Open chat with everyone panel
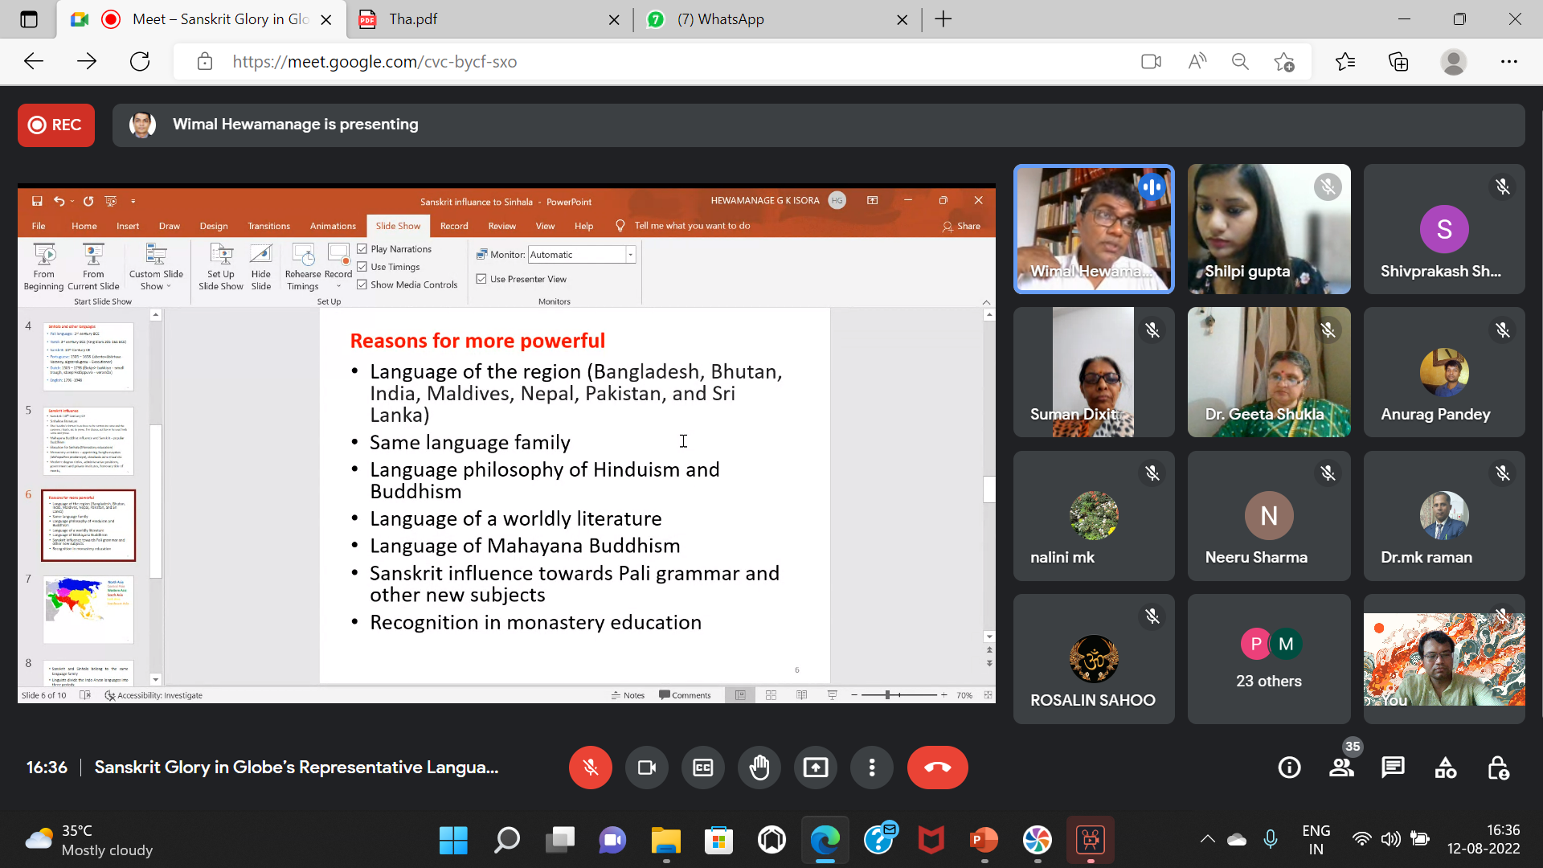The image size is (1543, 868). point(1393,768)
